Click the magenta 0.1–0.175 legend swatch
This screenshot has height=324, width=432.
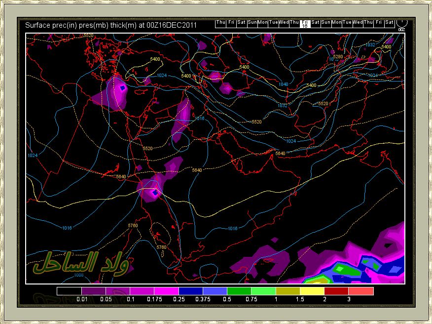point(142,291)
